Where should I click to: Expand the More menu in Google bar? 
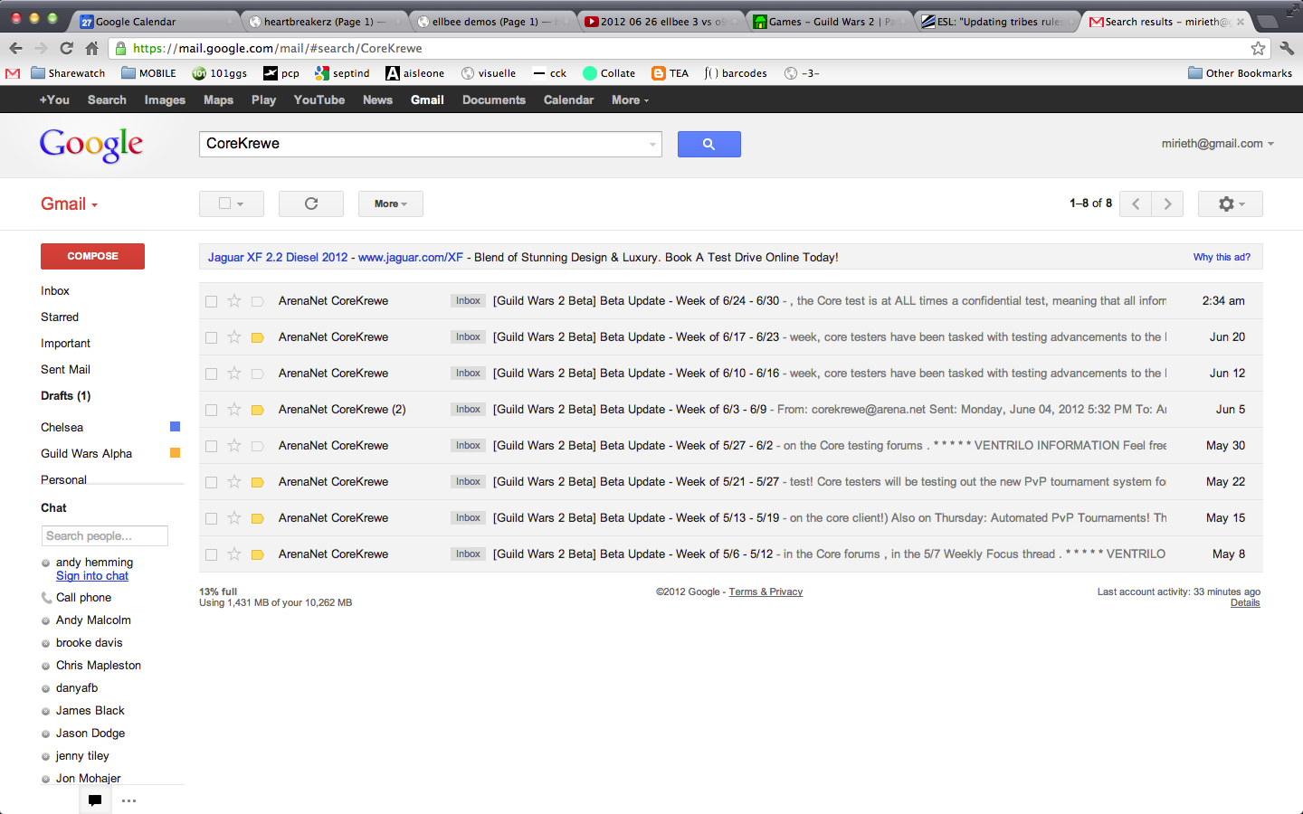coord(630,100)
